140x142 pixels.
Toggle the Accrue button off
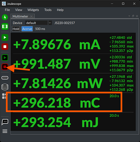[27, 29]
